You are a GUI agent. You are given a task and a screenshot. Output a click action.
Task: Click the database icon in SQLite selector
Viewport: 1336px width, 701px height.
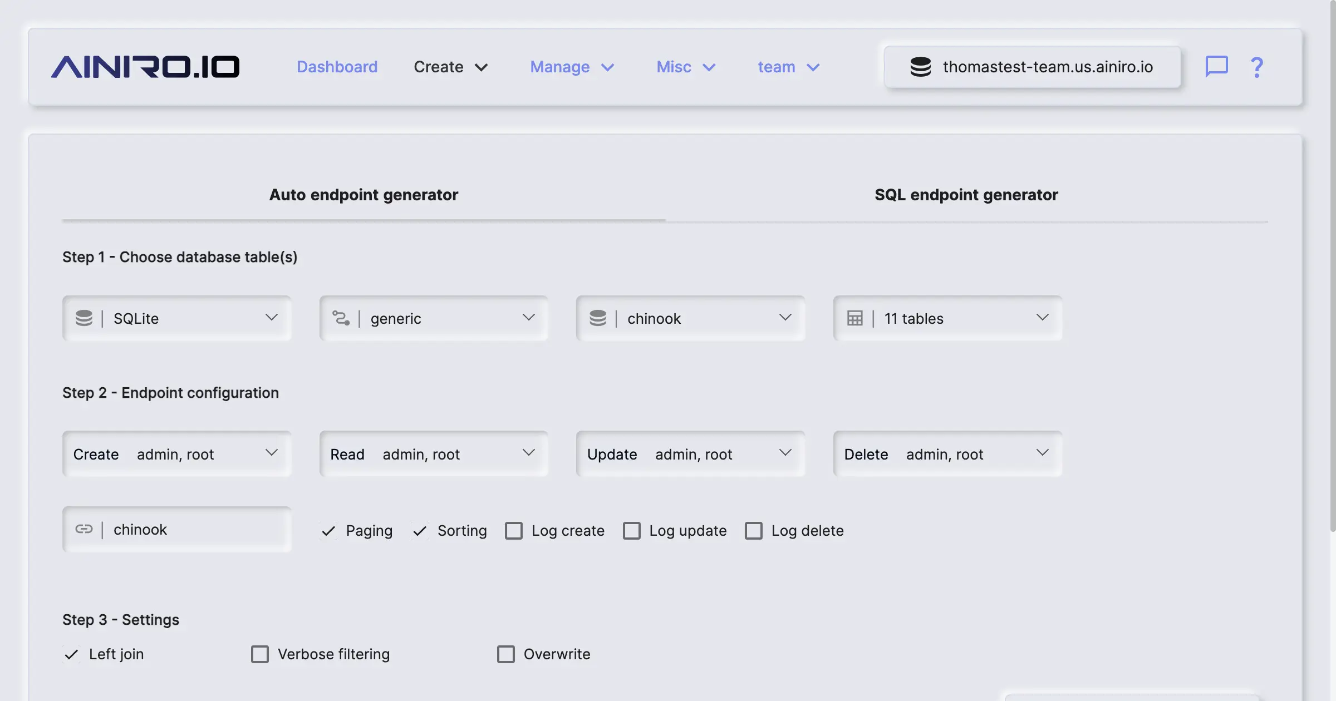84,318
